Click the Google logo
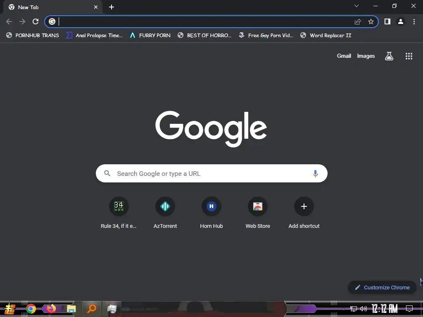 click(211, 129)
